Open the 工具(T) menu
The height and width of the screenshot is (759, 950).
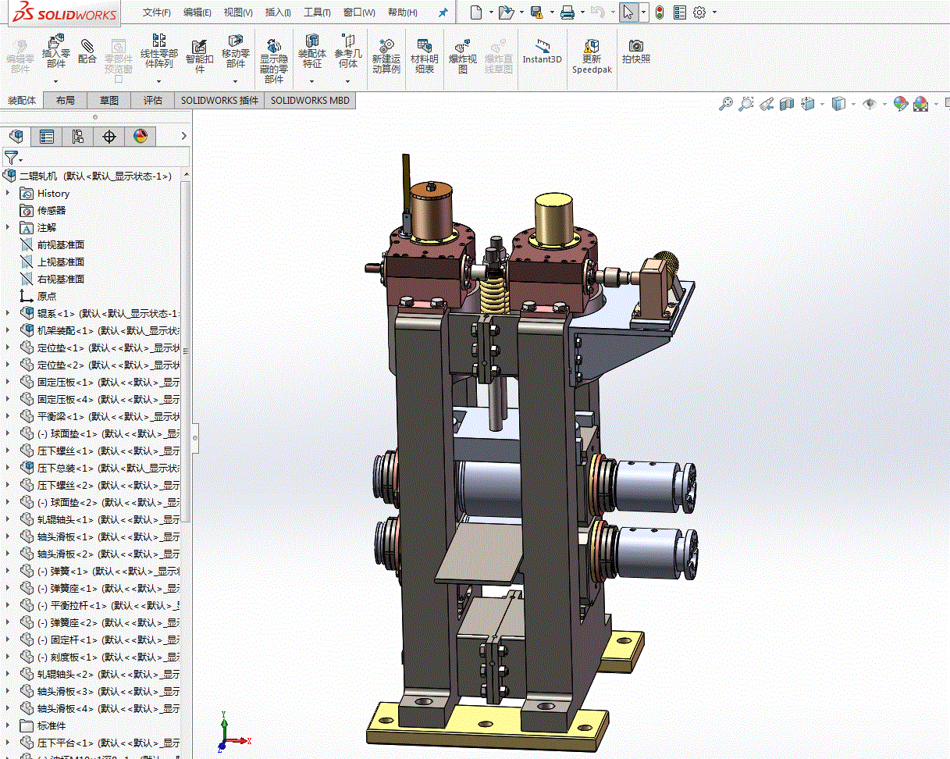tap(316, 12)
